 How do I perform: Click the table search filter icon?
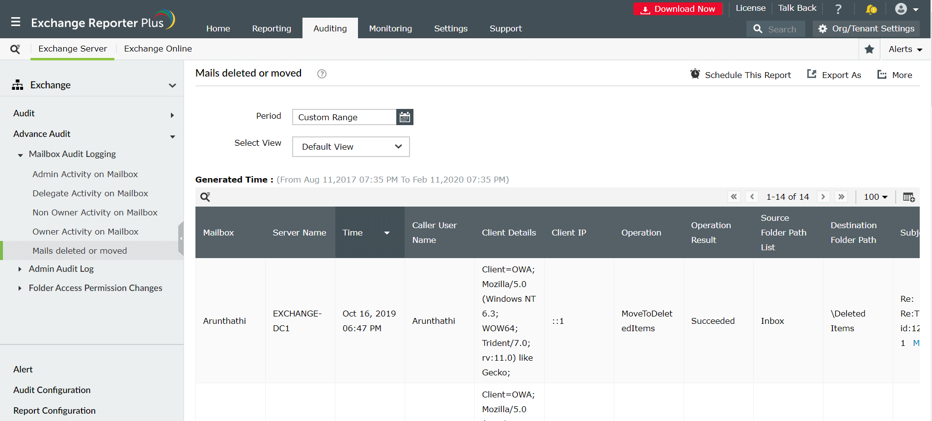tap(205, 197)
